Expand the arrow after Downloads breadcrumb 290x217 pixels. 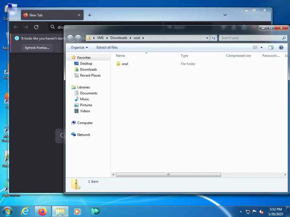pyautogui.click(x=130, y=38)
